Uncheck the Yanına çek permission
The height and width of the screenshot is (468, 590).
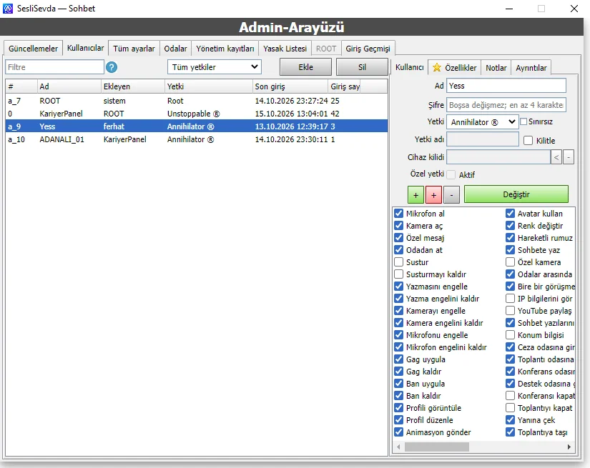pos(510,419)
